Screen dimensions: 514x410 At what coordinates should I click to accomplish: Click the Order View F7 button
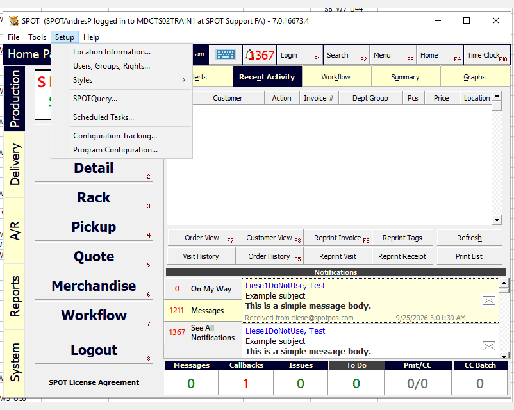point(202,238)
